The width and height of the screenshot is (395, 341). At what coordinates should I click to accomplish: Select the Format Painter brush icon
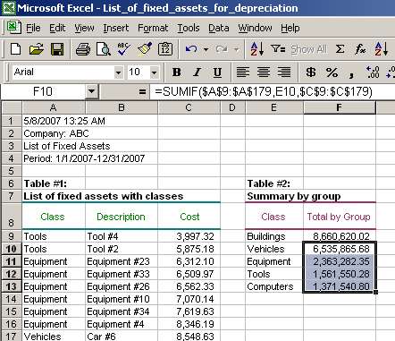[x=145, y=49]
